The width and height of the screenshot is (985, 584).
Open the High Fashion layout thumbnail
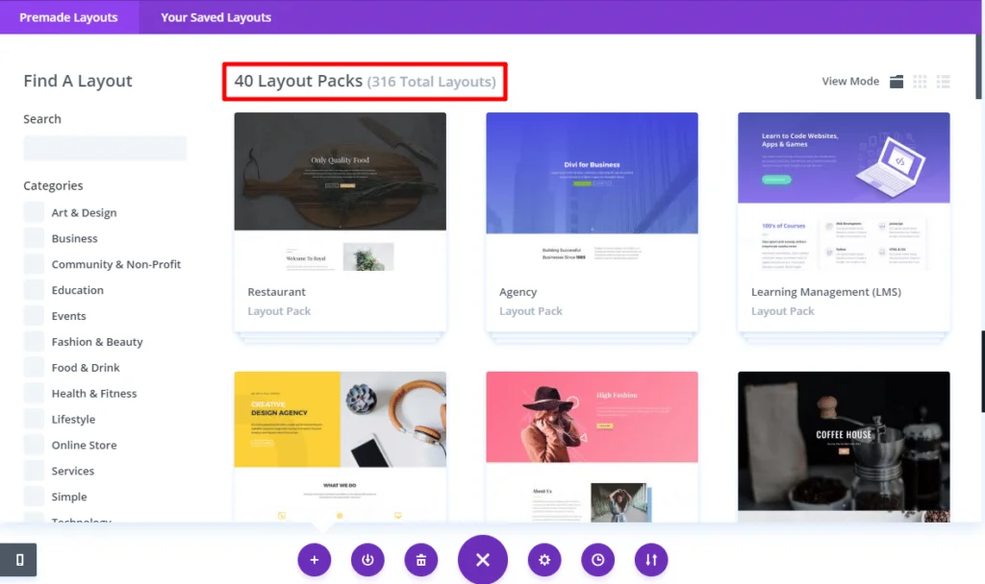592,447
